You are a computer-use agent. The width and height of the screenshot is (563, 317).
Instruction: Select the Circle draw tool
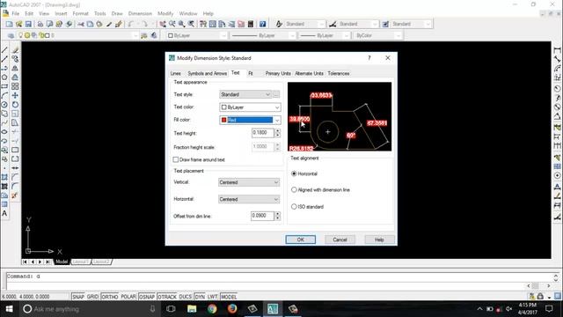4,105
